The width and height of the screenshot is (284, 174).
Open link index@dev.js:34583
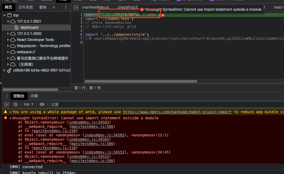pos(89,122)
